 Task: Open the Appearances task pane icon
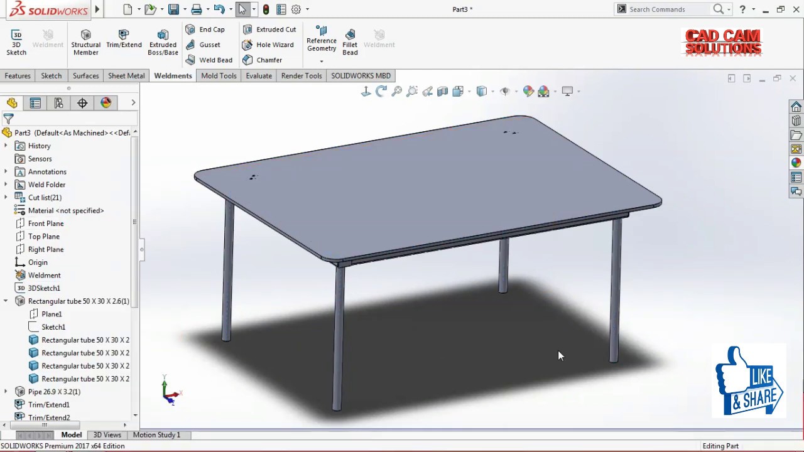[796, 163]
